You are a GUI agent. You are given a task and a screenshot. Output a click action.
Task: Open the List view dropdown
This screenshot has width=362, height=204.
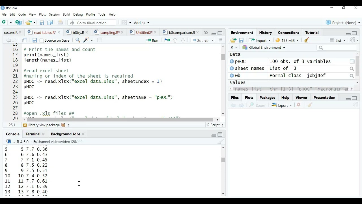click(x=338, y=41)
